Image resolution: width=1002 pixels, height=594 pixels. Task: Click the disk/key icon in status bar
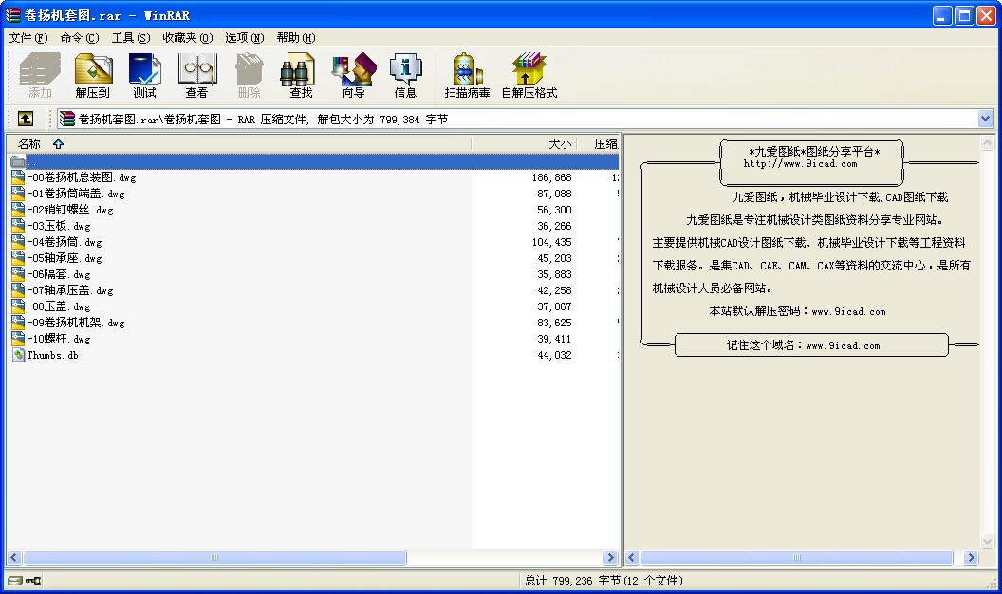click(25, 581)
